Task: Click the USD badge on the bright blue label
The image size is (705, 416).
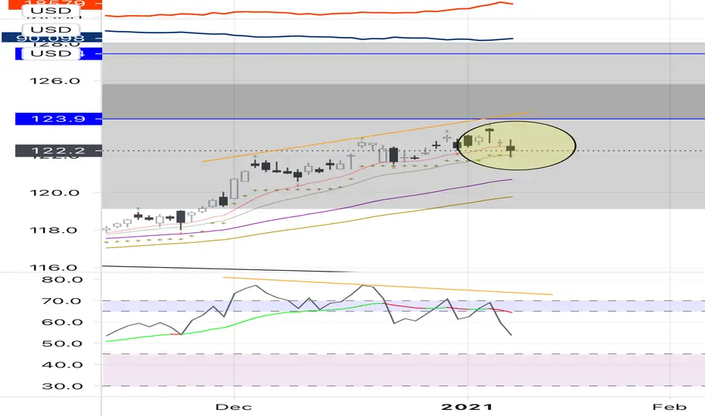Action: (x=51, y=53)
